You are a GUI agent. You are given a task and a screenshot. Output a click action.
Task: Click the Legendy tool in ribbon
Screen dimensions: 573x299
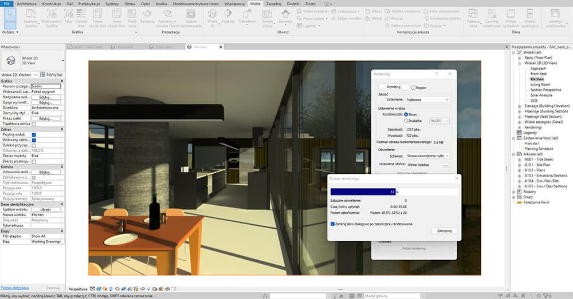308,26
